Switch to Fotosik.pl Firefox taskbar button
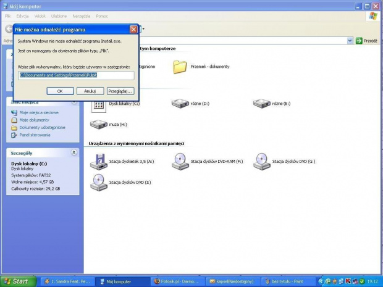 [x=177, y=281]
